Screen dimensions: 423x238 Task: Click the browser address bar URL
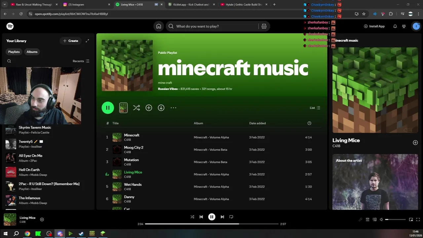click(x=71, y=14)
